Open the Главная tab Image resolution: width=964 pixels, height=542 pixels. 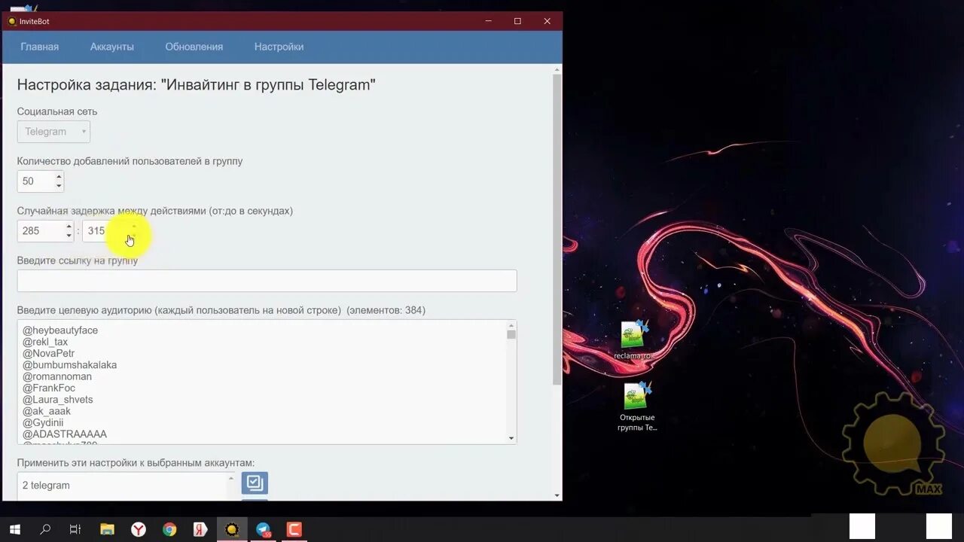pos(39,47)
